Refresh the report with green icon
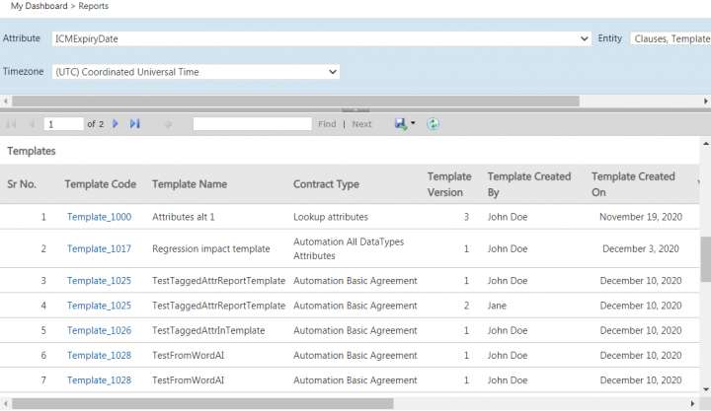This screenshot has width=711, height=411. (x=433, y=124)
